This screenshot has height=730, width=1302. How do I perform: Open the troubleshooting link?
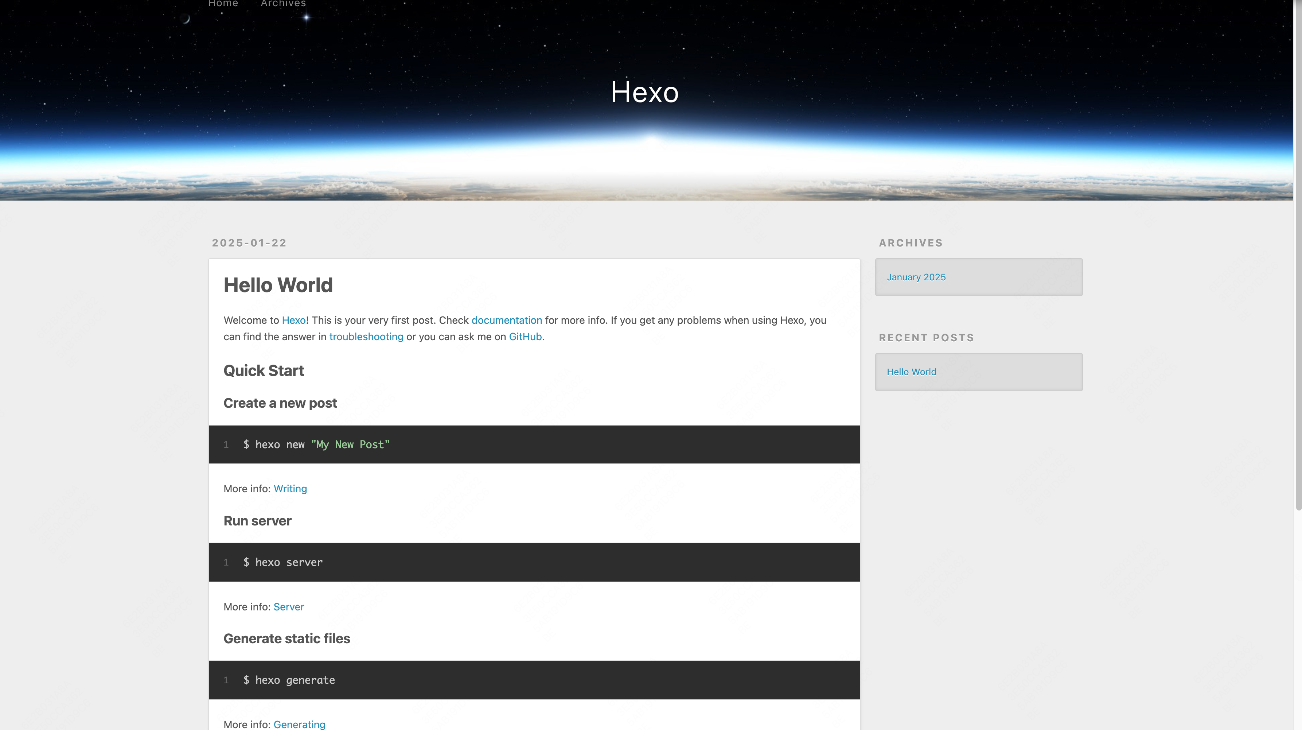coord(366,337)
